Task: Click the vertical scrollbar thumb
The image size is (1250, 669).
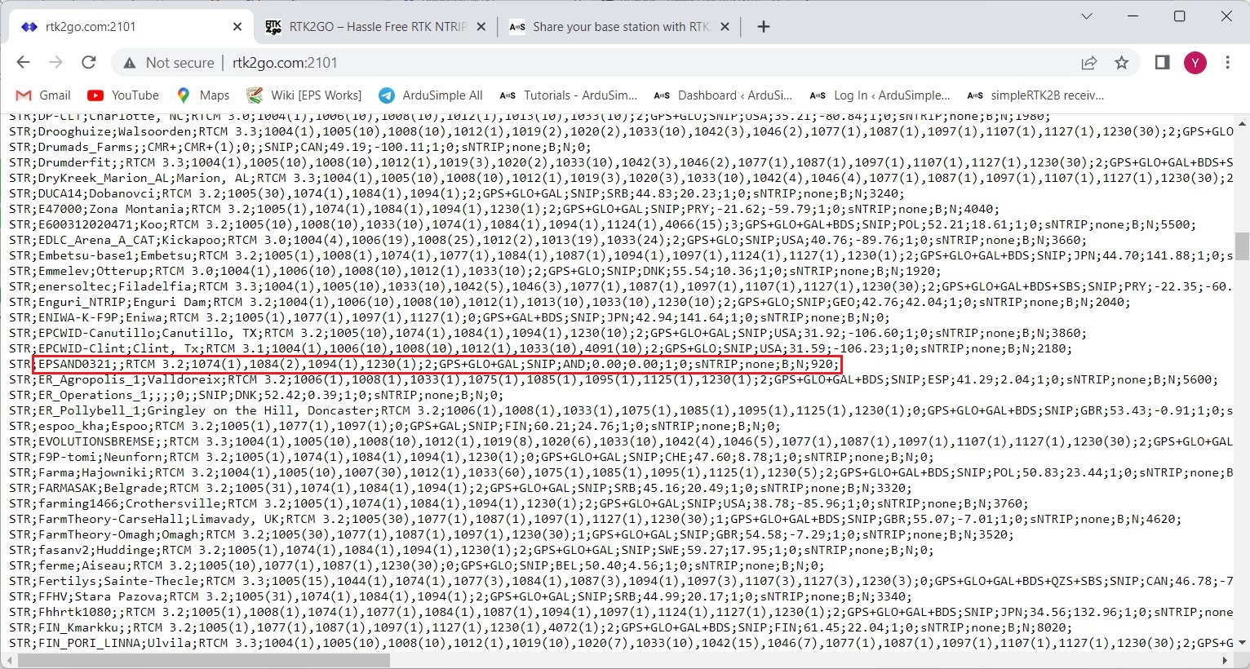Action: click(1242, 246)
